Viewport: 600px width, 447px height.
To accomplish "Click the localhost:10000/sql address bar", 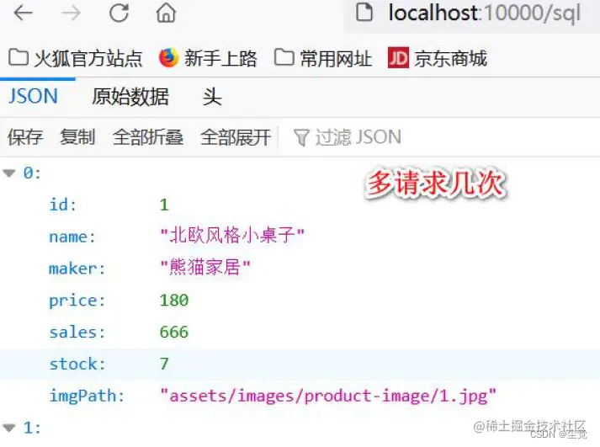I will (472, 13).
